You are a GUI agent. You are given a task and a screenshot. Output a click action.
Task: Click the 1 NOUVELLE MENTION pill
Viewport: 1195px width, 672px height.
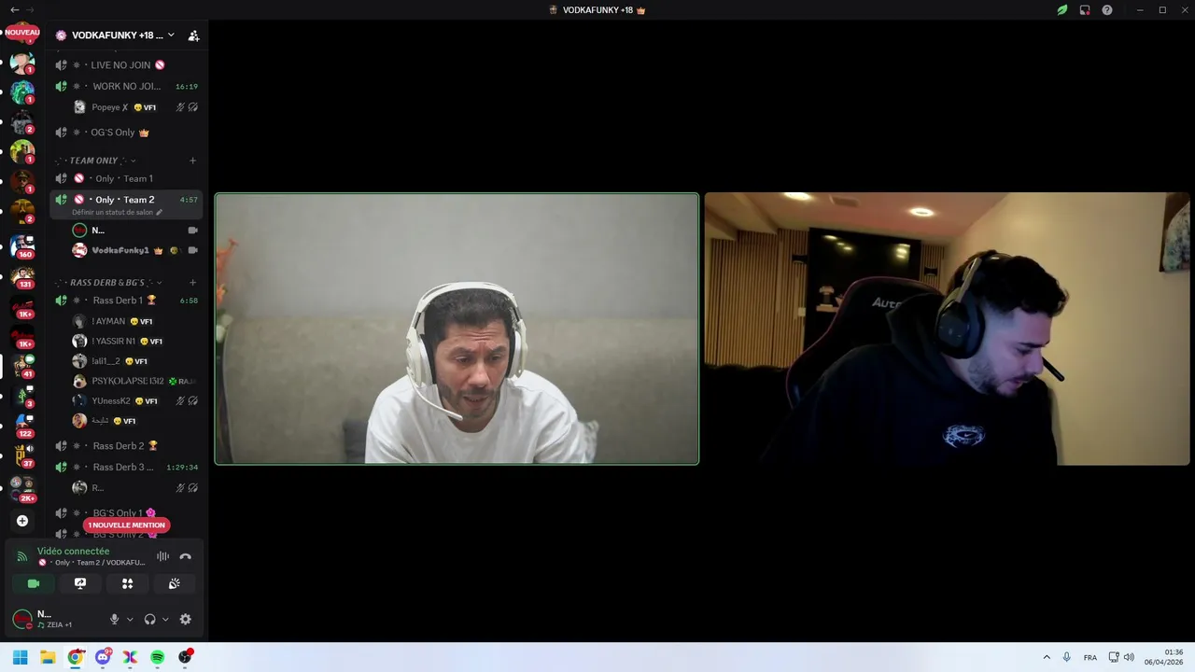126,525
